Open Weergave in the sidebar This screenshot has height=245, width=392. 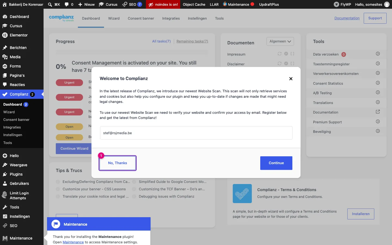click(x=22, y=165)
